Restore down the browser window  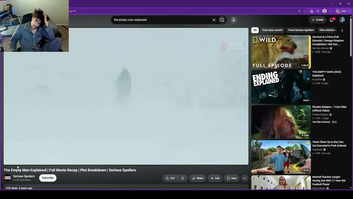coord(340,4)
